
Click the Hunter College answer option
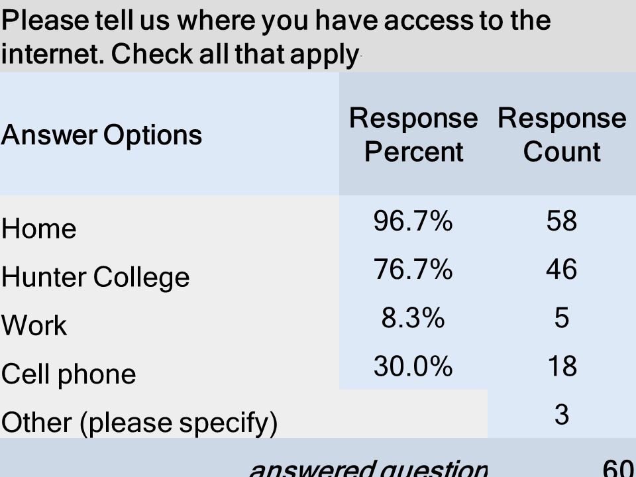point(95,278)
